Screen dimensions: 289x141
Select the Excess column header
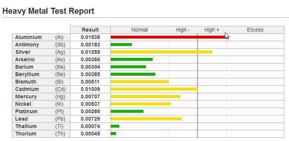coord(255,30)
